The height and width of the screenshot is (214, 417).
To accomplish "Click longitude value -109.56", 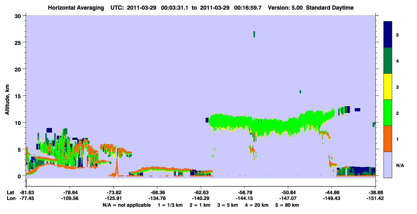I will pyautogui.click(x=70, y=198).
